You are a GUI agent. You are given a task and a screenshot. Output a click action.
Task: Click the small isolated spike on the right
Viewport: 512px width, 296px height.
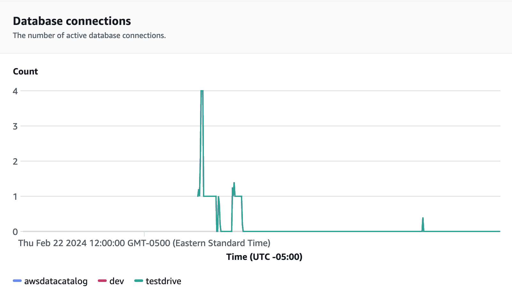point(423,219)
